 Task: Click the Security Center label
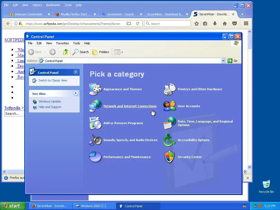coord(190,157)
